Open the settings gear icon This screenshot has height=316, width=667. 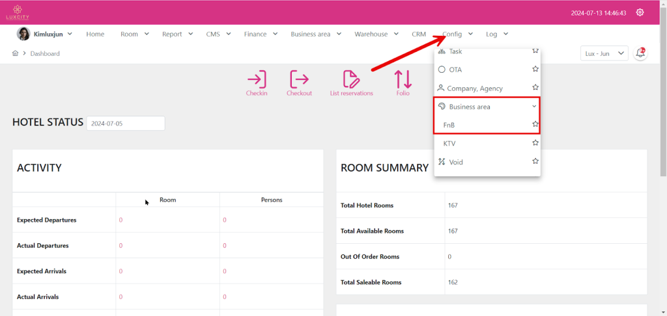(640, 12)
